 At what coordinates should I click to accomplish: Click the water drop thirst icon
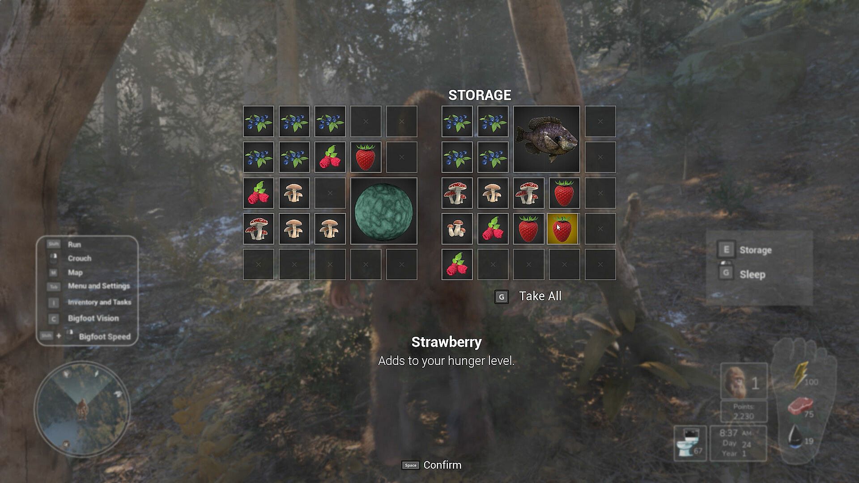(796, 436)
